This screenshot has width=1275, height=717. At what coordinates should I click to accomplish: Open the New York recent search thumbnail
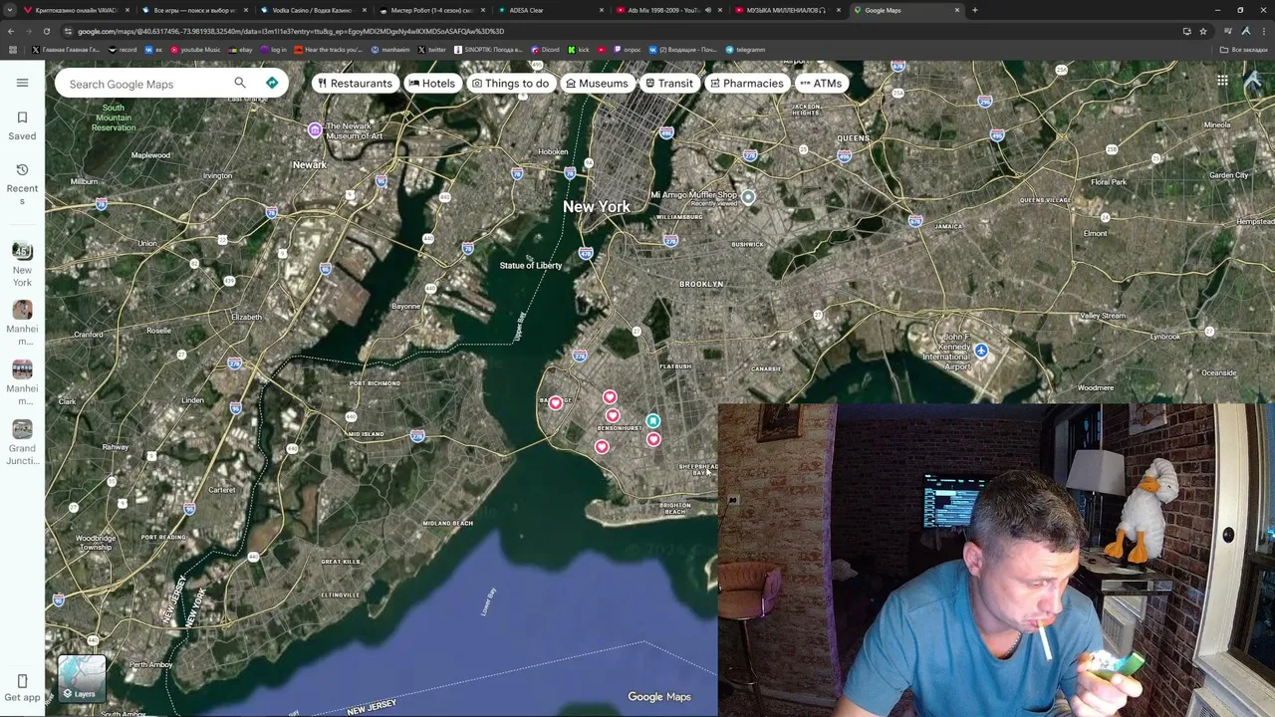[x=22, y=250]
